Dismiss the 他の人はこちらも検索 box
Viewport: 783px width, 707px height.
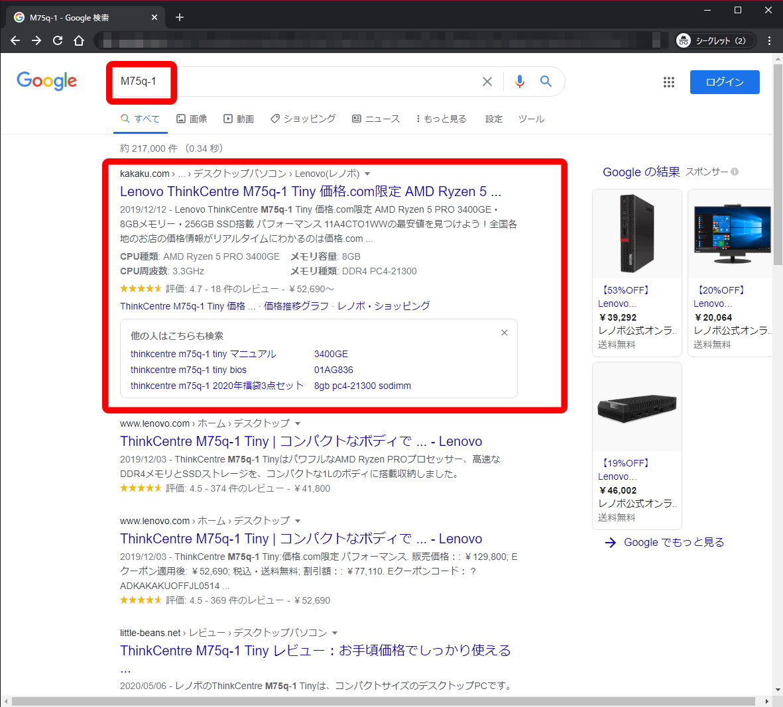[x=505, y=333]
